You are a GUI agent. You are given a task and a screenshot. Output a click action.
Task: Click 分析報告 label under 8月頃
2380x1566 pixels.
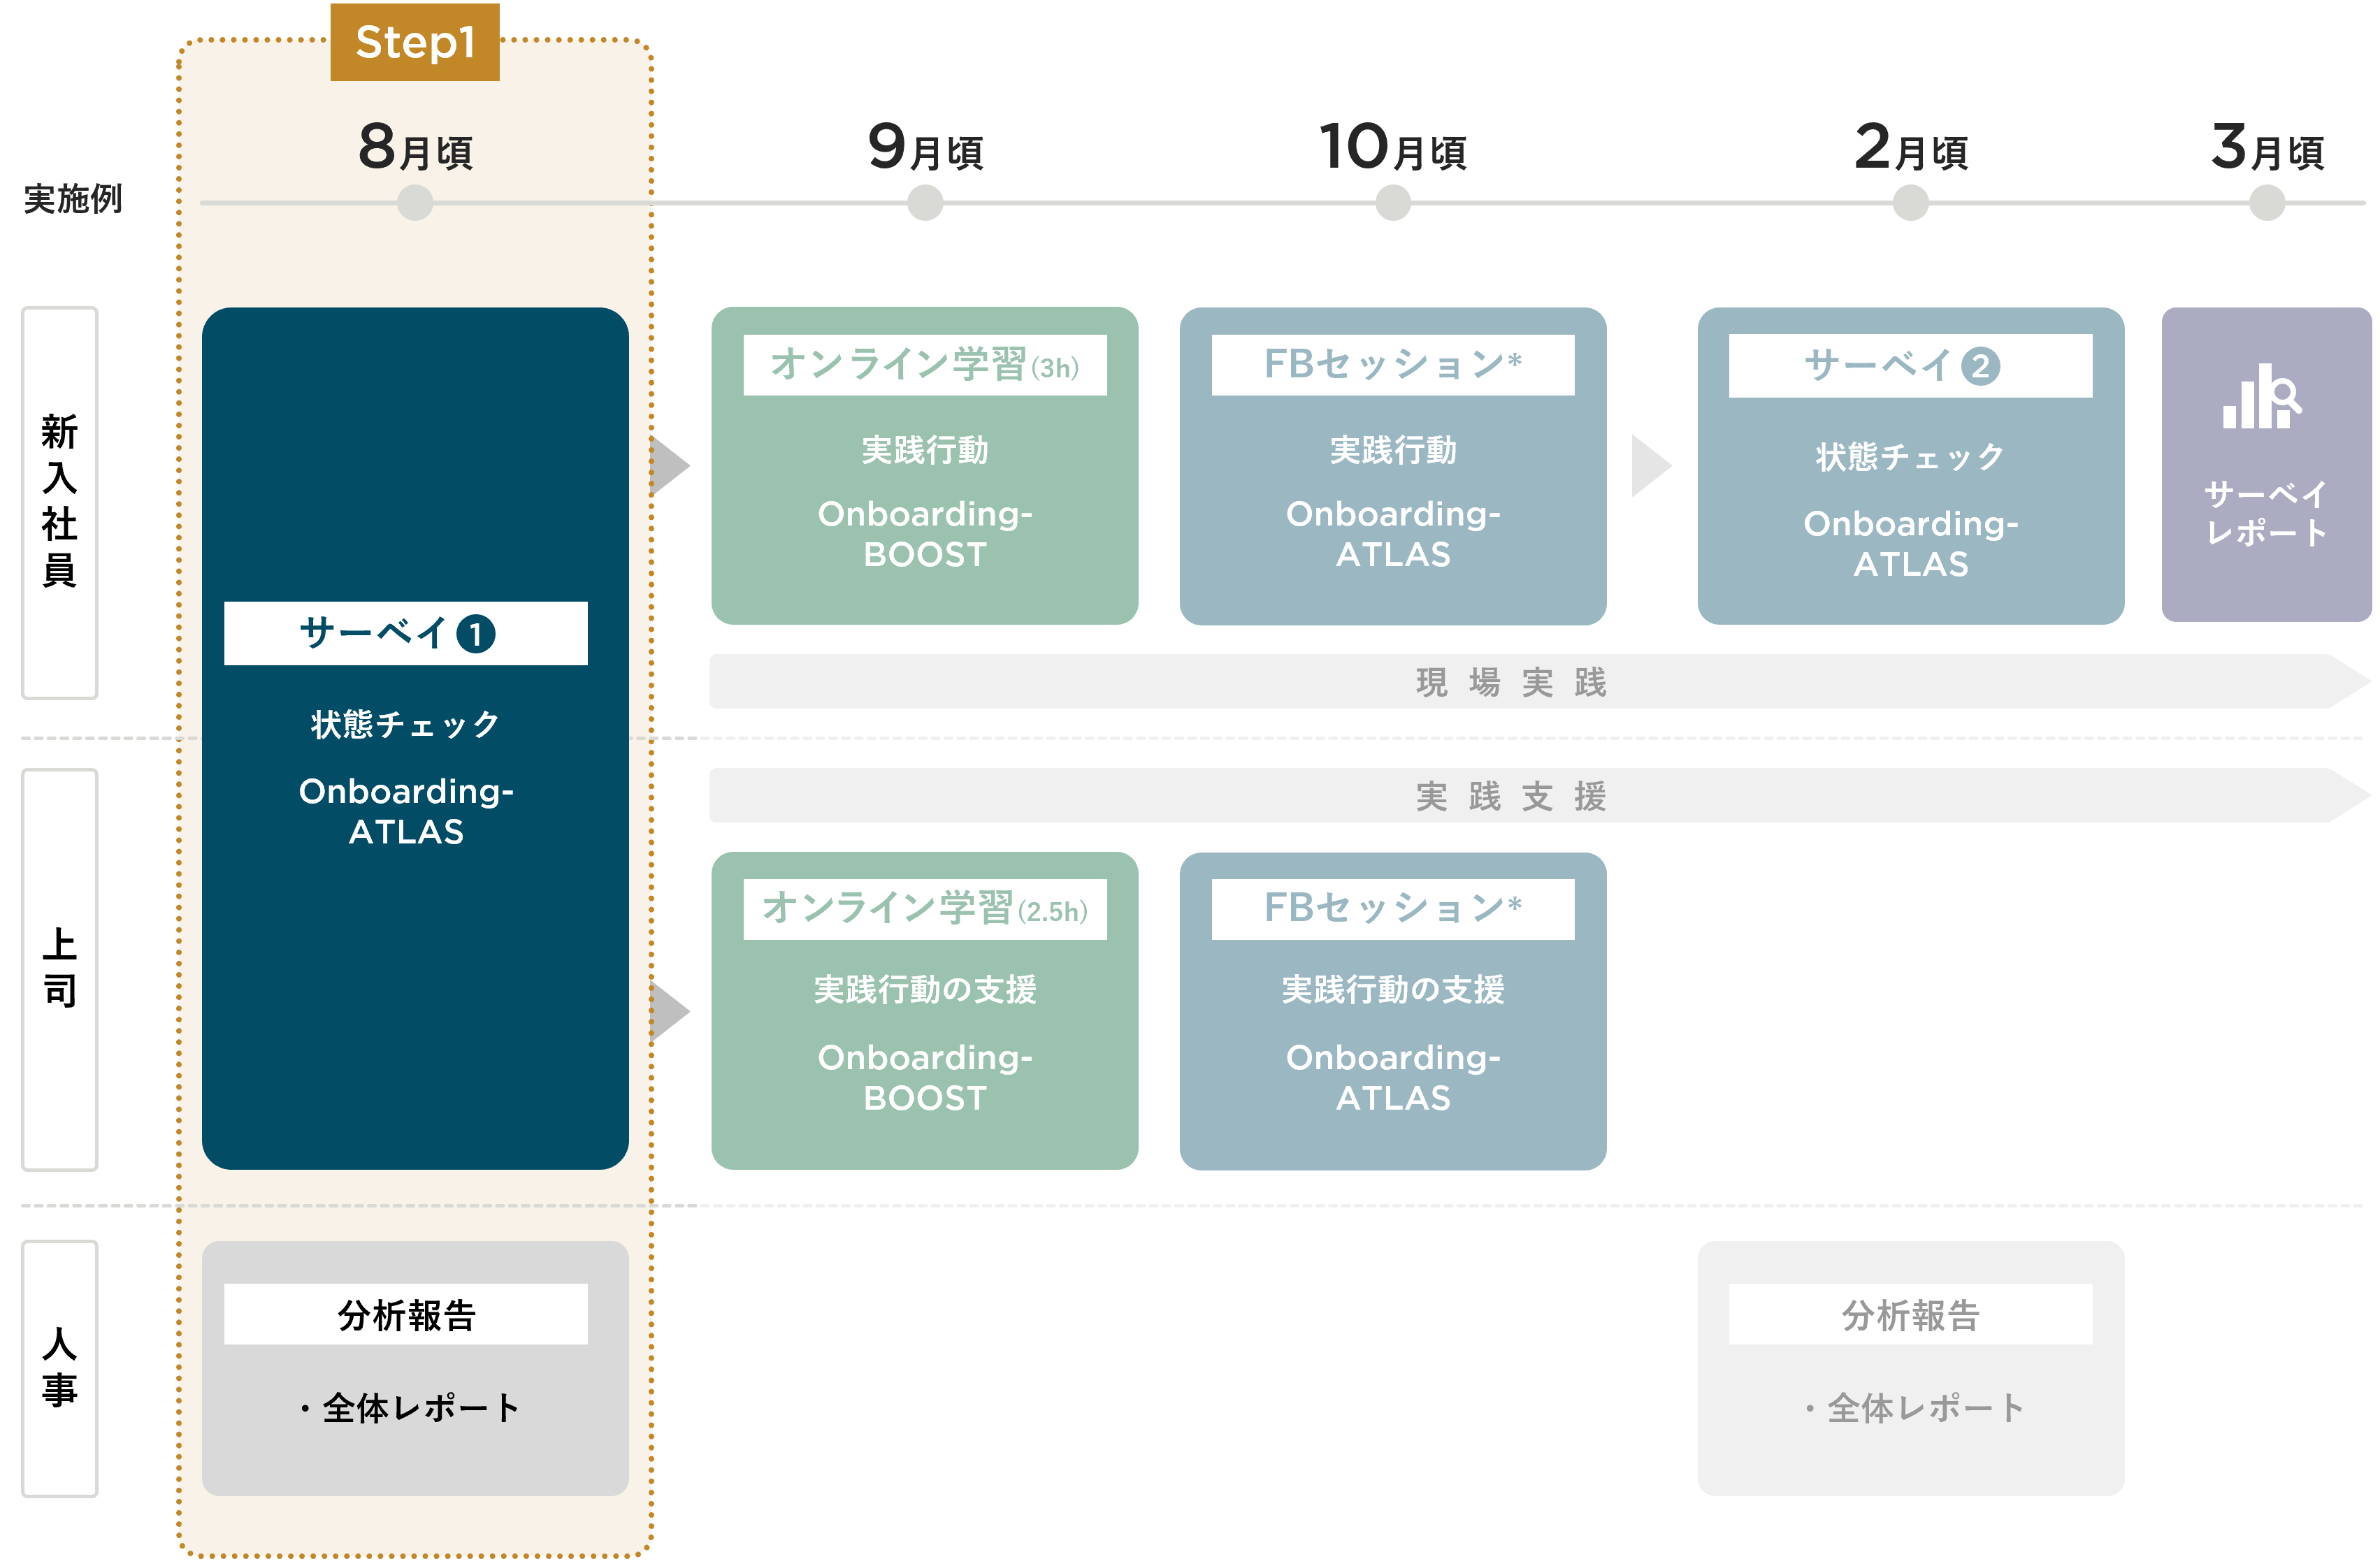406,1314
